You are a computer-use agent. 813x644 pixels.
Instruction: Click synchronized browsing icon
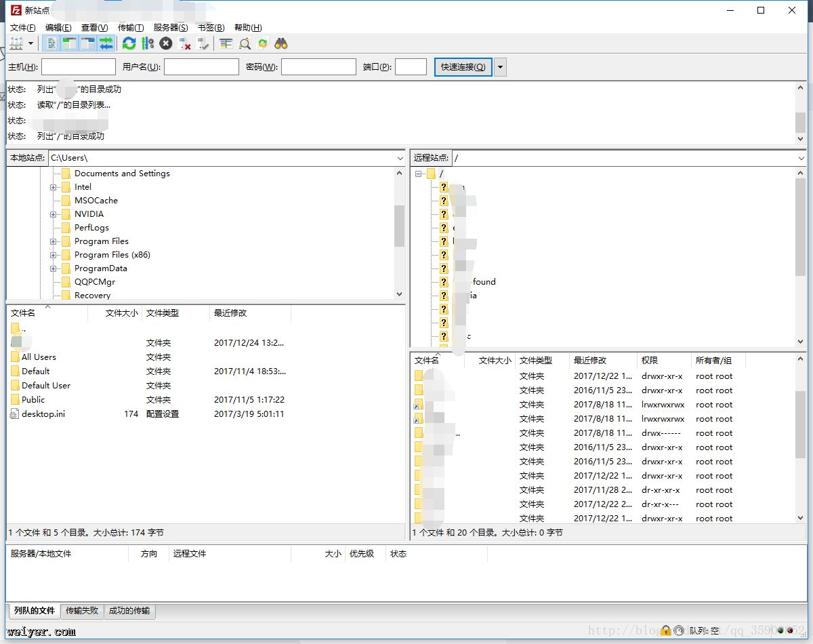click(263, 43)
